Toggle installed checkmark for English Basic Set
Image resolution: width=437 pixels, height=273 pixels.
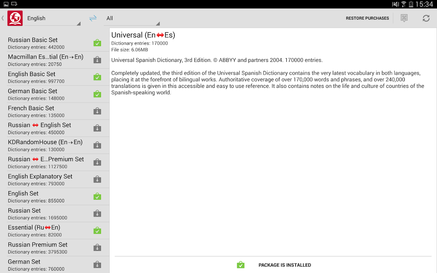pyautogui.click(x=97, y=77)
